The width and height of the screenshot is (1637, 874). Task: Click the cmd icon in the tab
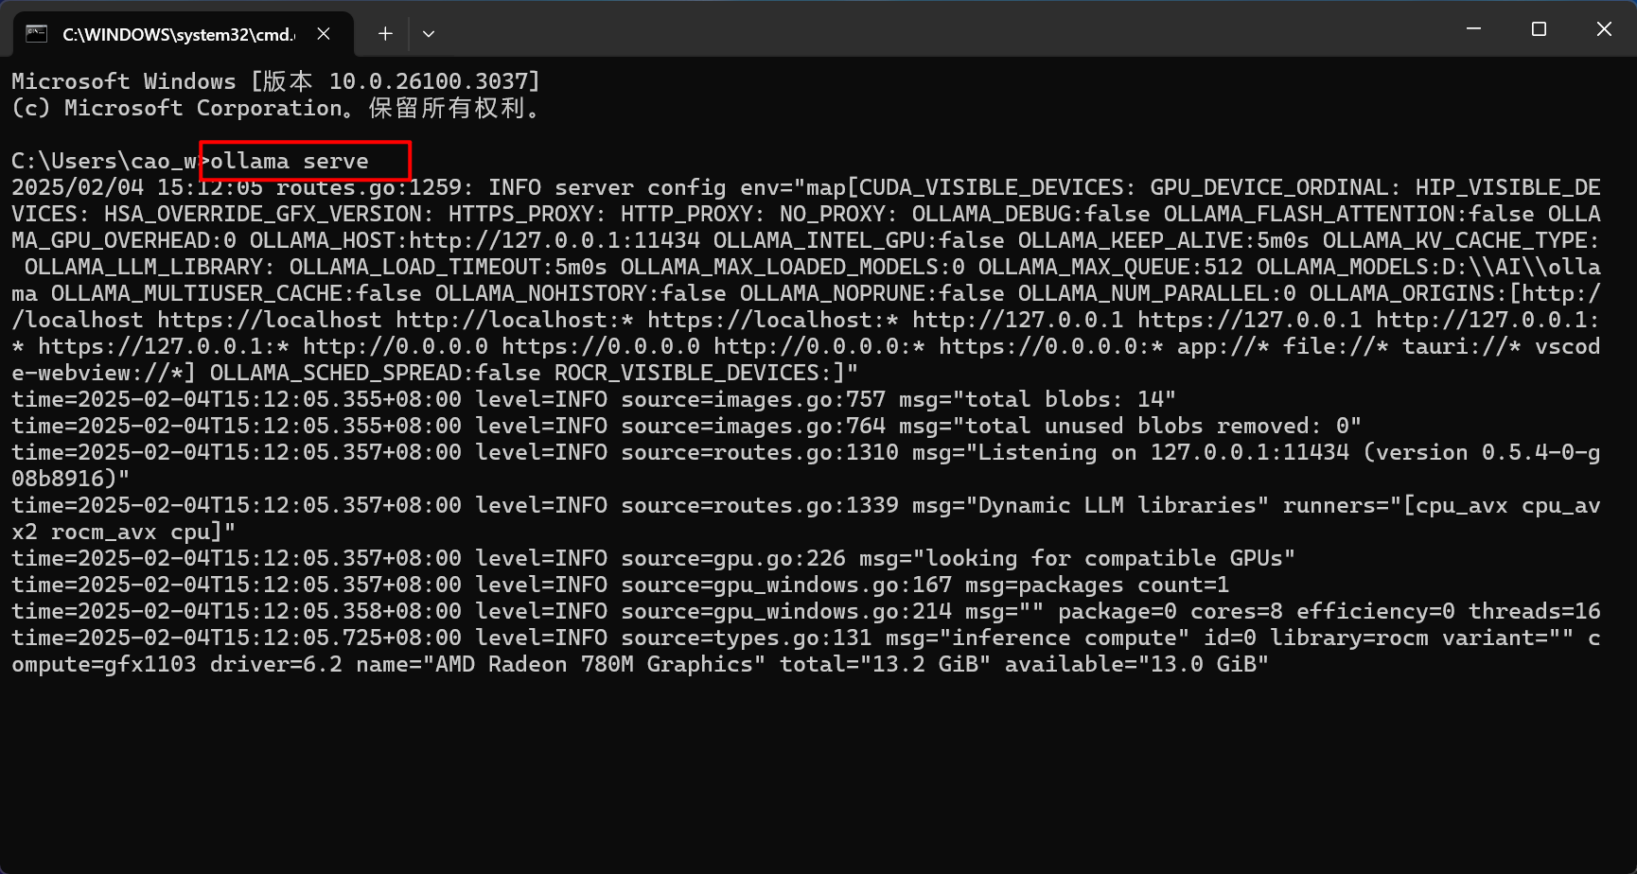coord(36,34)
